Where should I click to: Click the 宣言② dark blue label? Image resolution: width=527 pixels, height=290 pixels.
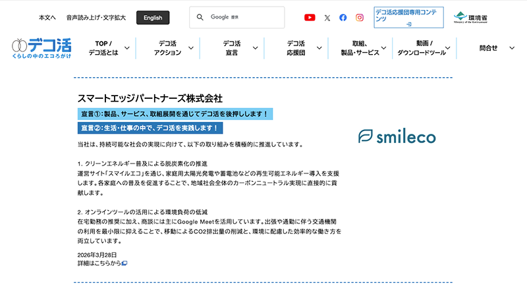click(150, 128)
